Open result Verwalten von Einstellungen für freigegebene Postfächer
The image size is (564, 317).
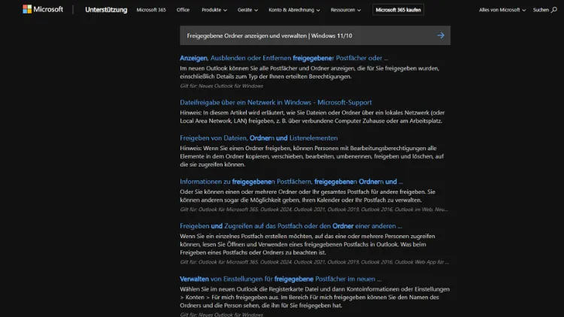pos(280,279)
